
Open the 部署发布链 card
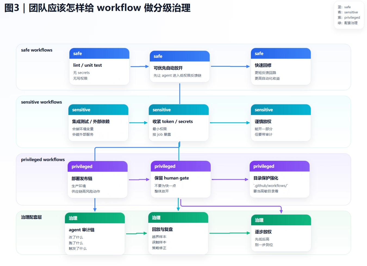97,179
